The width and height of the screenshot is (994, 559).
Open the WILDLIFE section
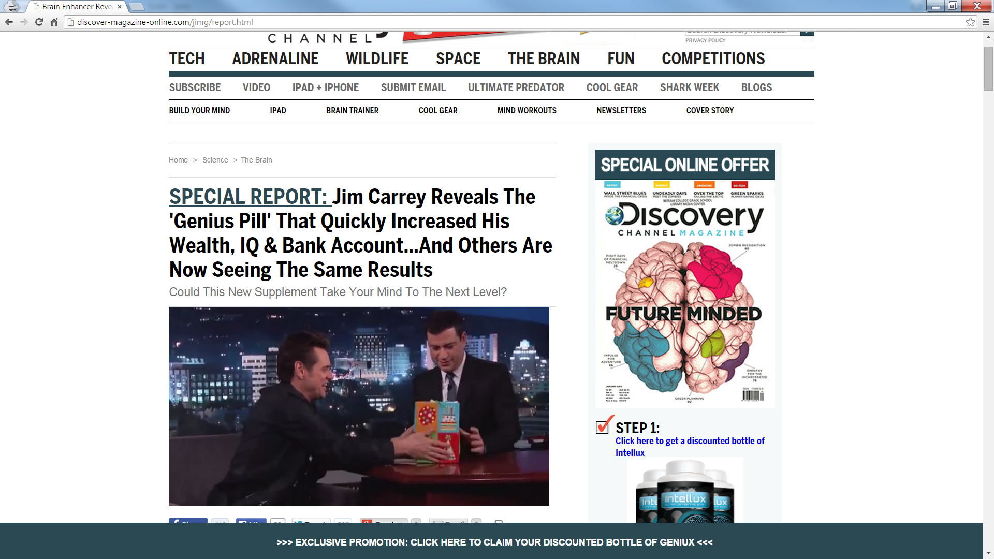(377, 58)
